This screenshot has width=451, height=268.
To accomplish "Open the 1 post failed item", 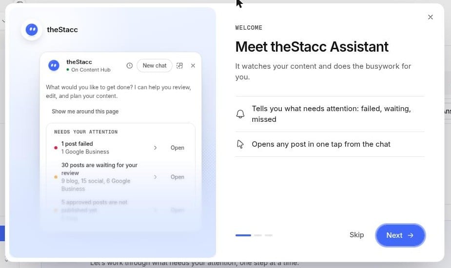I will [x=177, y=148].
